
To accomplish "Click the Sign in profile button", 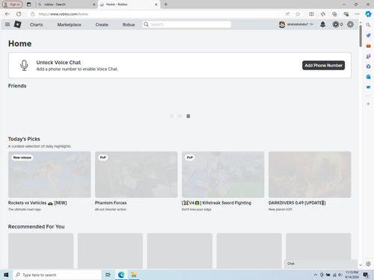I will 12,4.
